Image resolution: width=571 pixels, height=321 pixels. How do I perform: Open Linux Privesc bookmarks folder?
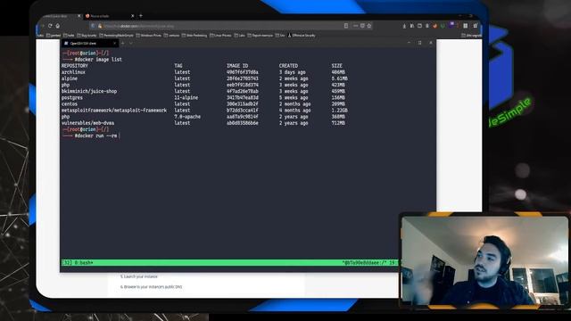[220, 36]
